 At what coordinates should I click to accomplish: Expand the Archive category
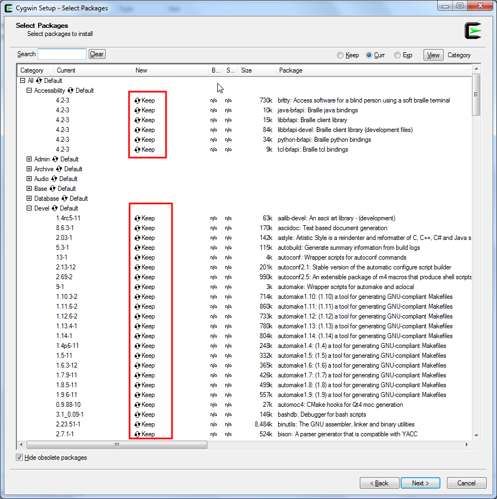29,169
